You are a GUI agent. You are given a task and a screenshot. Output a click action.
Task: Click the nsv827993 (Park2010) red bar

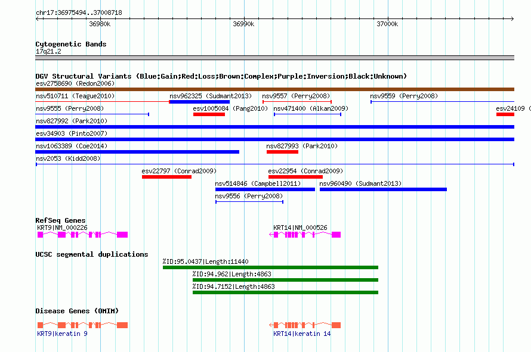coord(282,152)
